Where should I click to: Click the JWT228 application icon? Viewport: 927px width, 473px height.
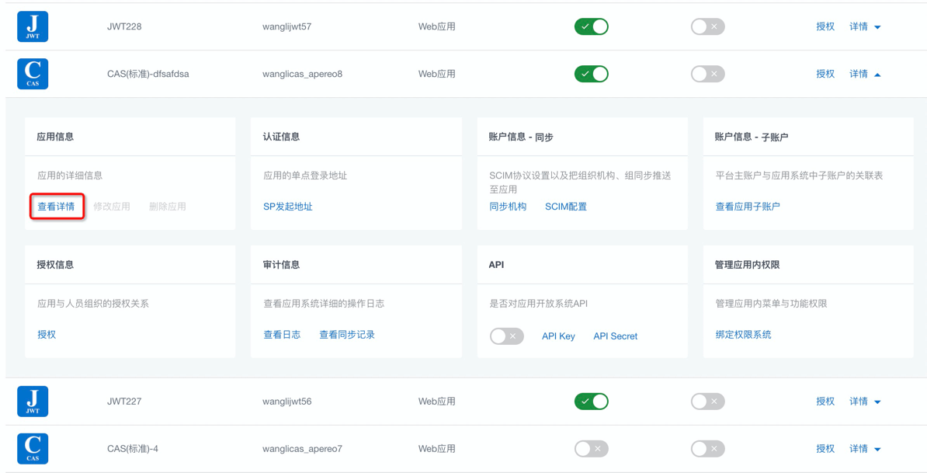(x=33, y=26)
